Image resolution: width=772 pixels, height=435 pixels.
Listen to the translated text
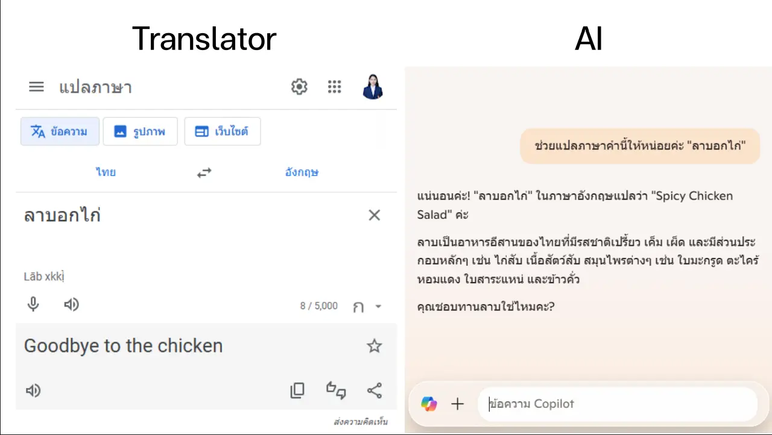(x=33, y=391)
